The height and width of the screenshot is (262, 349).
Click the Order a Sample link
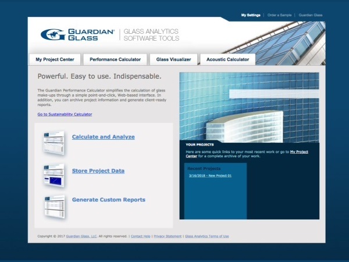coord(279,15)
